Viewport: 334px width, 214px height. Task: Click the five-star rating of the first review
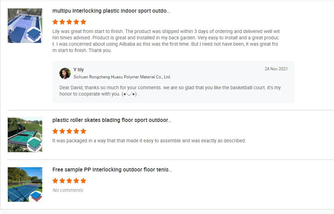(69, 22)
